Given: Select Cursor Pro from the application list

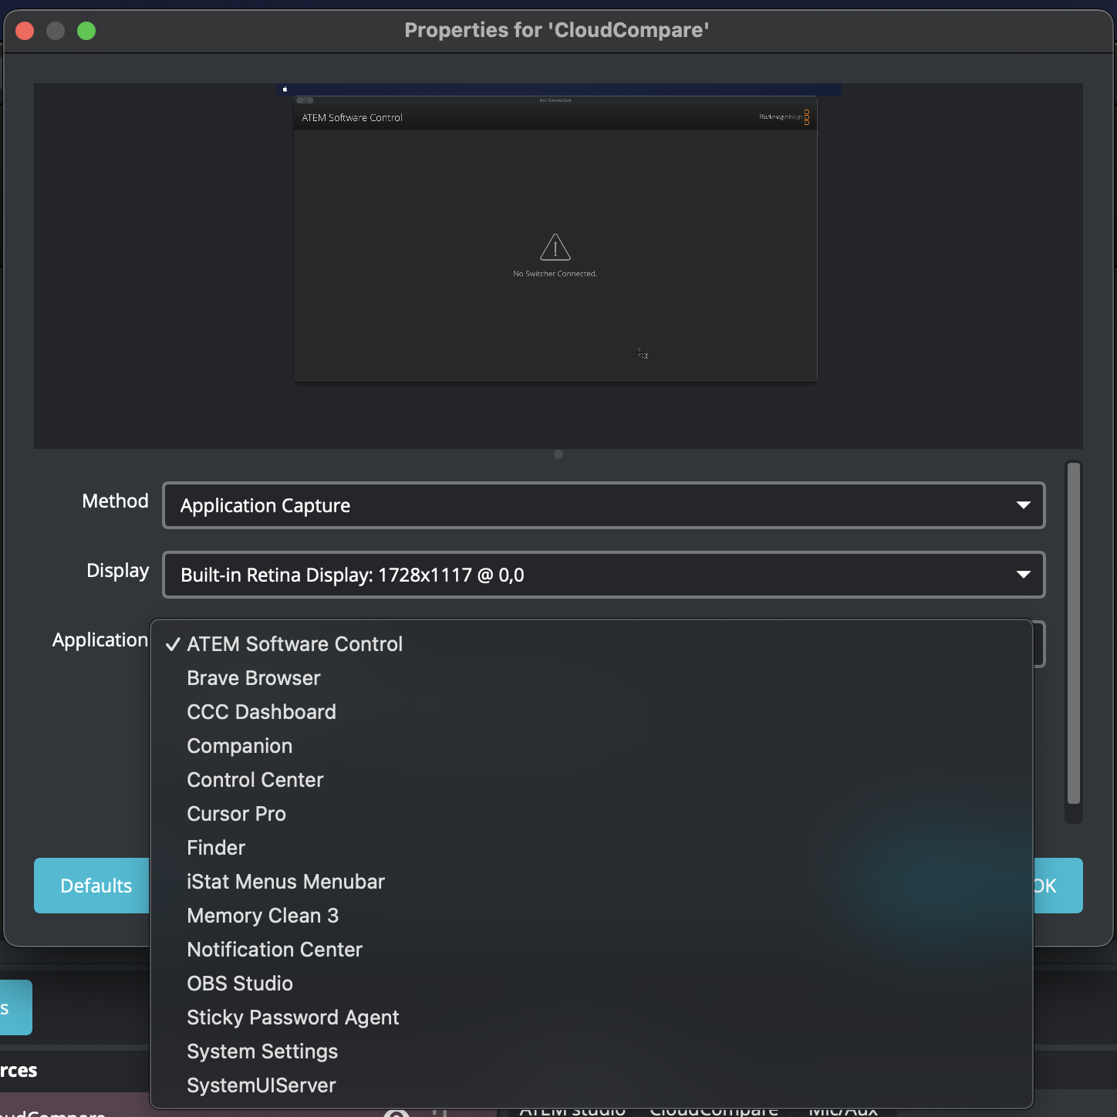Looking at the screenshot, I should coord(236,813).
